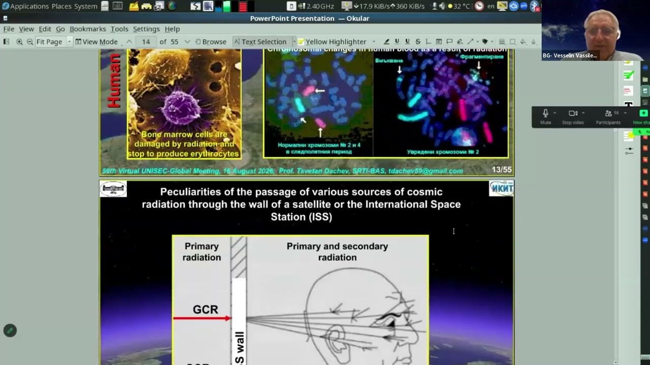
Task: Open the annotation outline color picker
Action: pos(512,42)
